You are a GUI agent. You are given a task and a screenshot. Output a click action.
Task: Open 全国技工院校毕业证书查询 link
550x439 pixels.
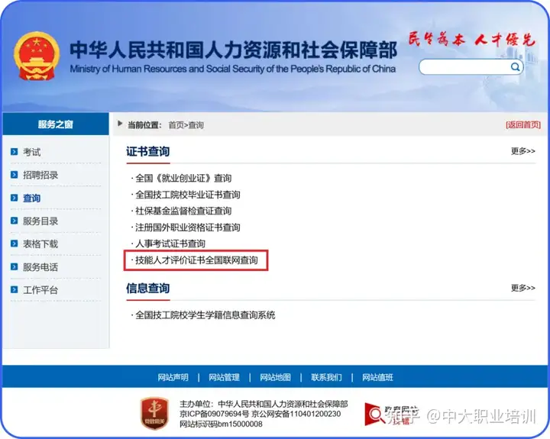(188, 195)
